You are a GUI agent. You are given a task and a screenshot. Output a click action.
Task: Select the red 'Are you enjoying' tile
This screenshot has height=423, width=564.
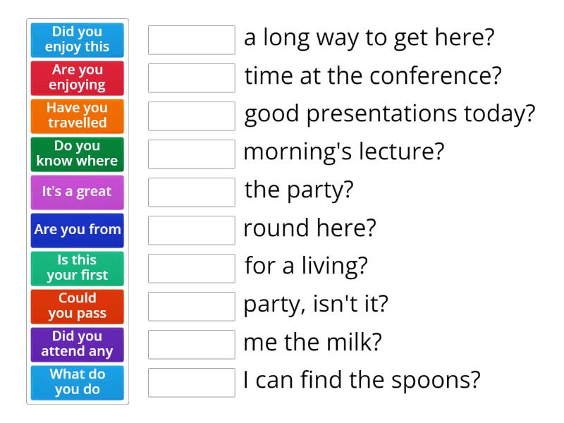click(x=78, y=78)
